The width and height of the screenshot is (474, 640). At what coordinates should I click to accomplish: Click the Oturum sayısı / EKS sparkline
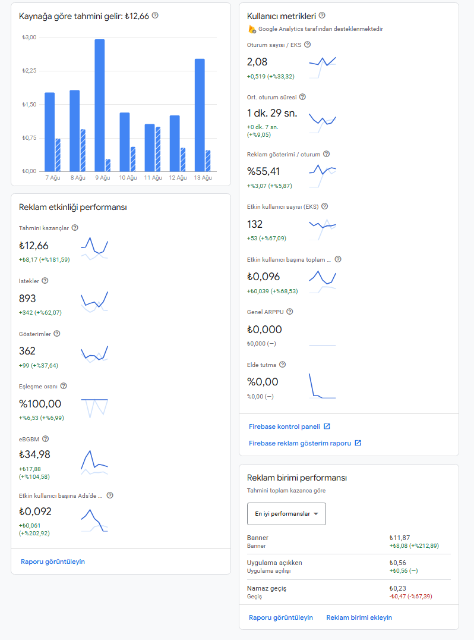(323, 67)
